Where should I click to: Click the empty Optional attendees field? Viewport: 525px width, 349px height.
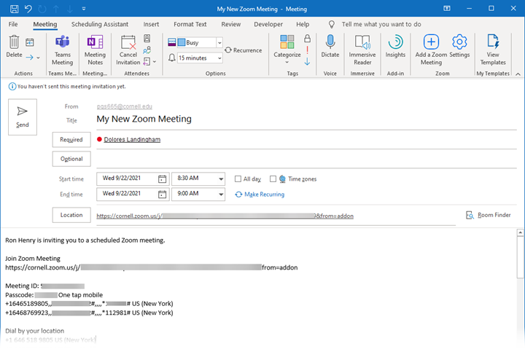tap(306, 160)
